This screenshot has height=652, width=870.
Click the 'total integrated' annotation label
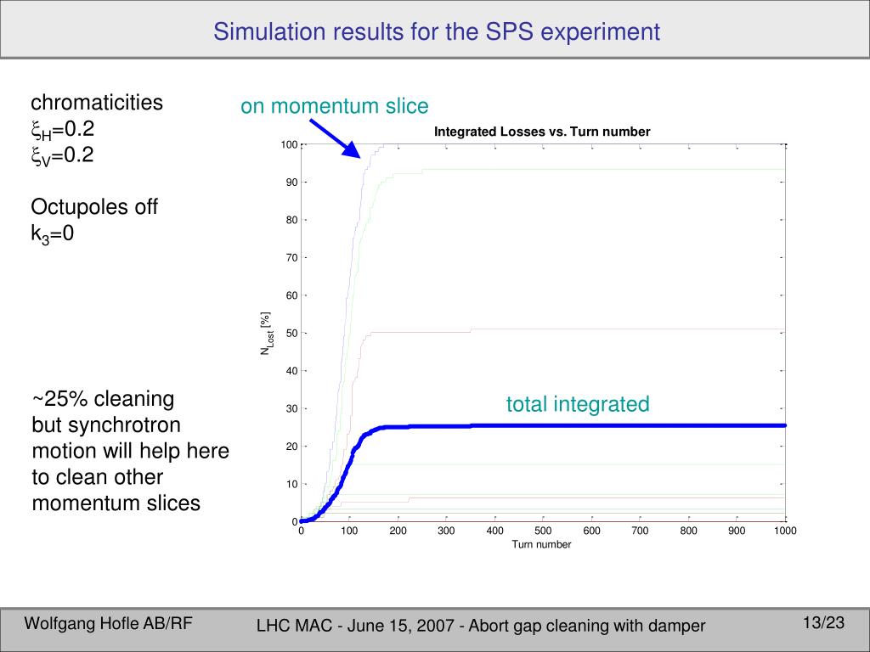pos(578,404)
